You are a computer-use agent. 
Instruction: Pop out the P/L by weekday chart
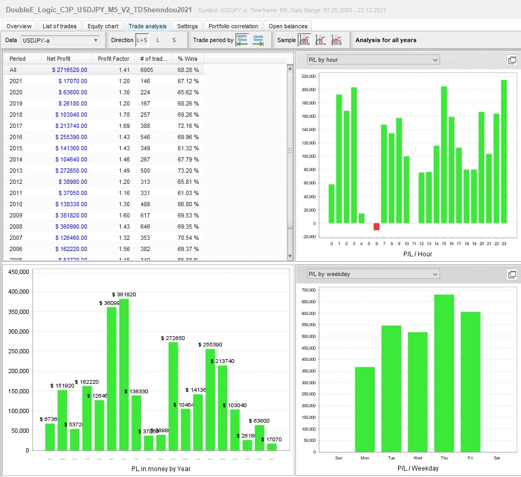coord(512,274)
